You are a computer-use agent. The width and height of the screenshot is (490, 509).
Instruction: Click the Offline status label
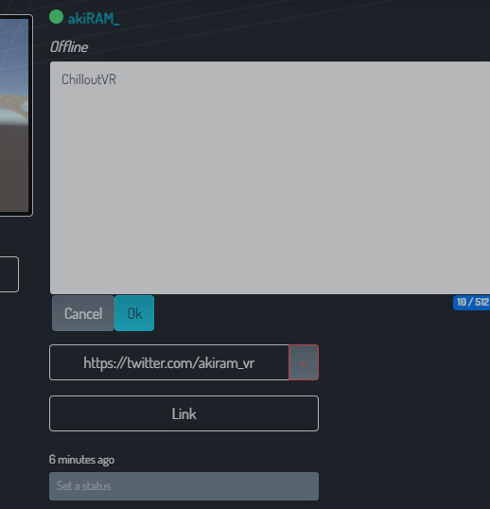pos(69,47)
